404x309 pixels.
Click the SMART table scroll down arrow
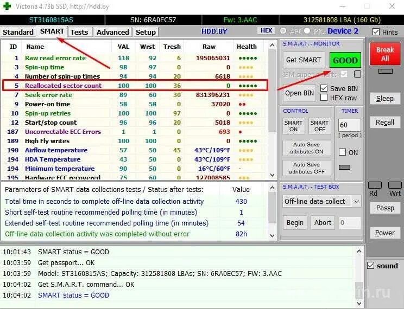click(x=273, y=175)
